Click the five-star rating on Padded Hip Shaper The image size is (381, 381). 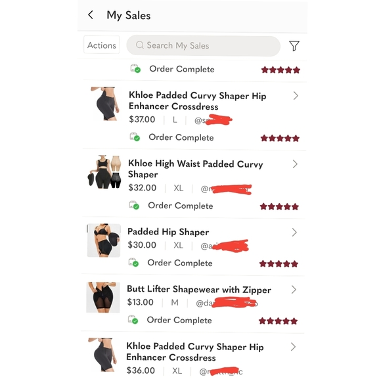(279, 263)
